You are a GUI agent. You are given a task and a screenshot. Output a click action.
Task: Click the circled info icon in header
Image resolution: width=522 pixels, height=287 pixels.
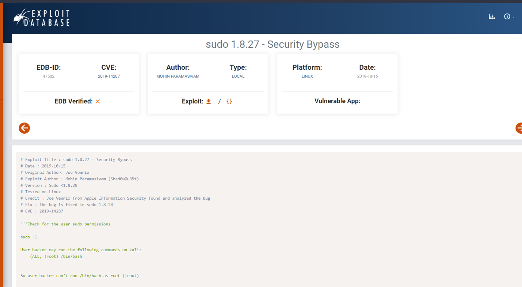tap(507, 16)
